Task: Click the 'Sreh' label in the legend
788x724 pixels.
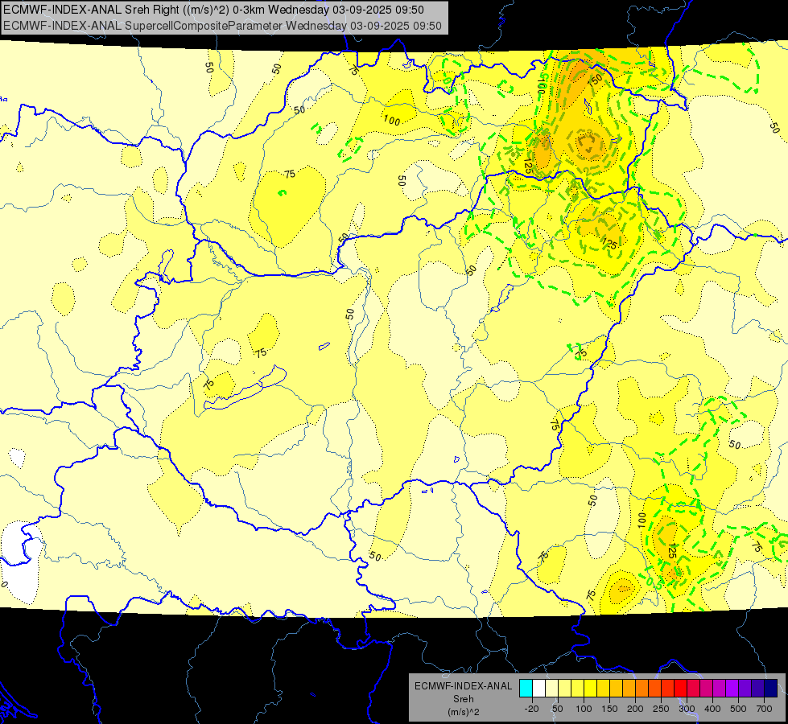Action: click(x=464, y=698)
